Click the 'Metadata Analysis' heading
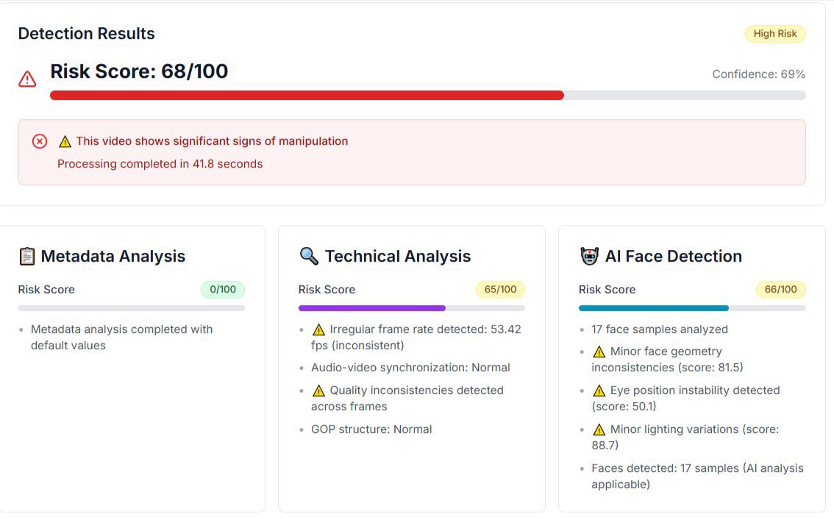The height and width of the screenshot is (519, 834). click(113, 257)
